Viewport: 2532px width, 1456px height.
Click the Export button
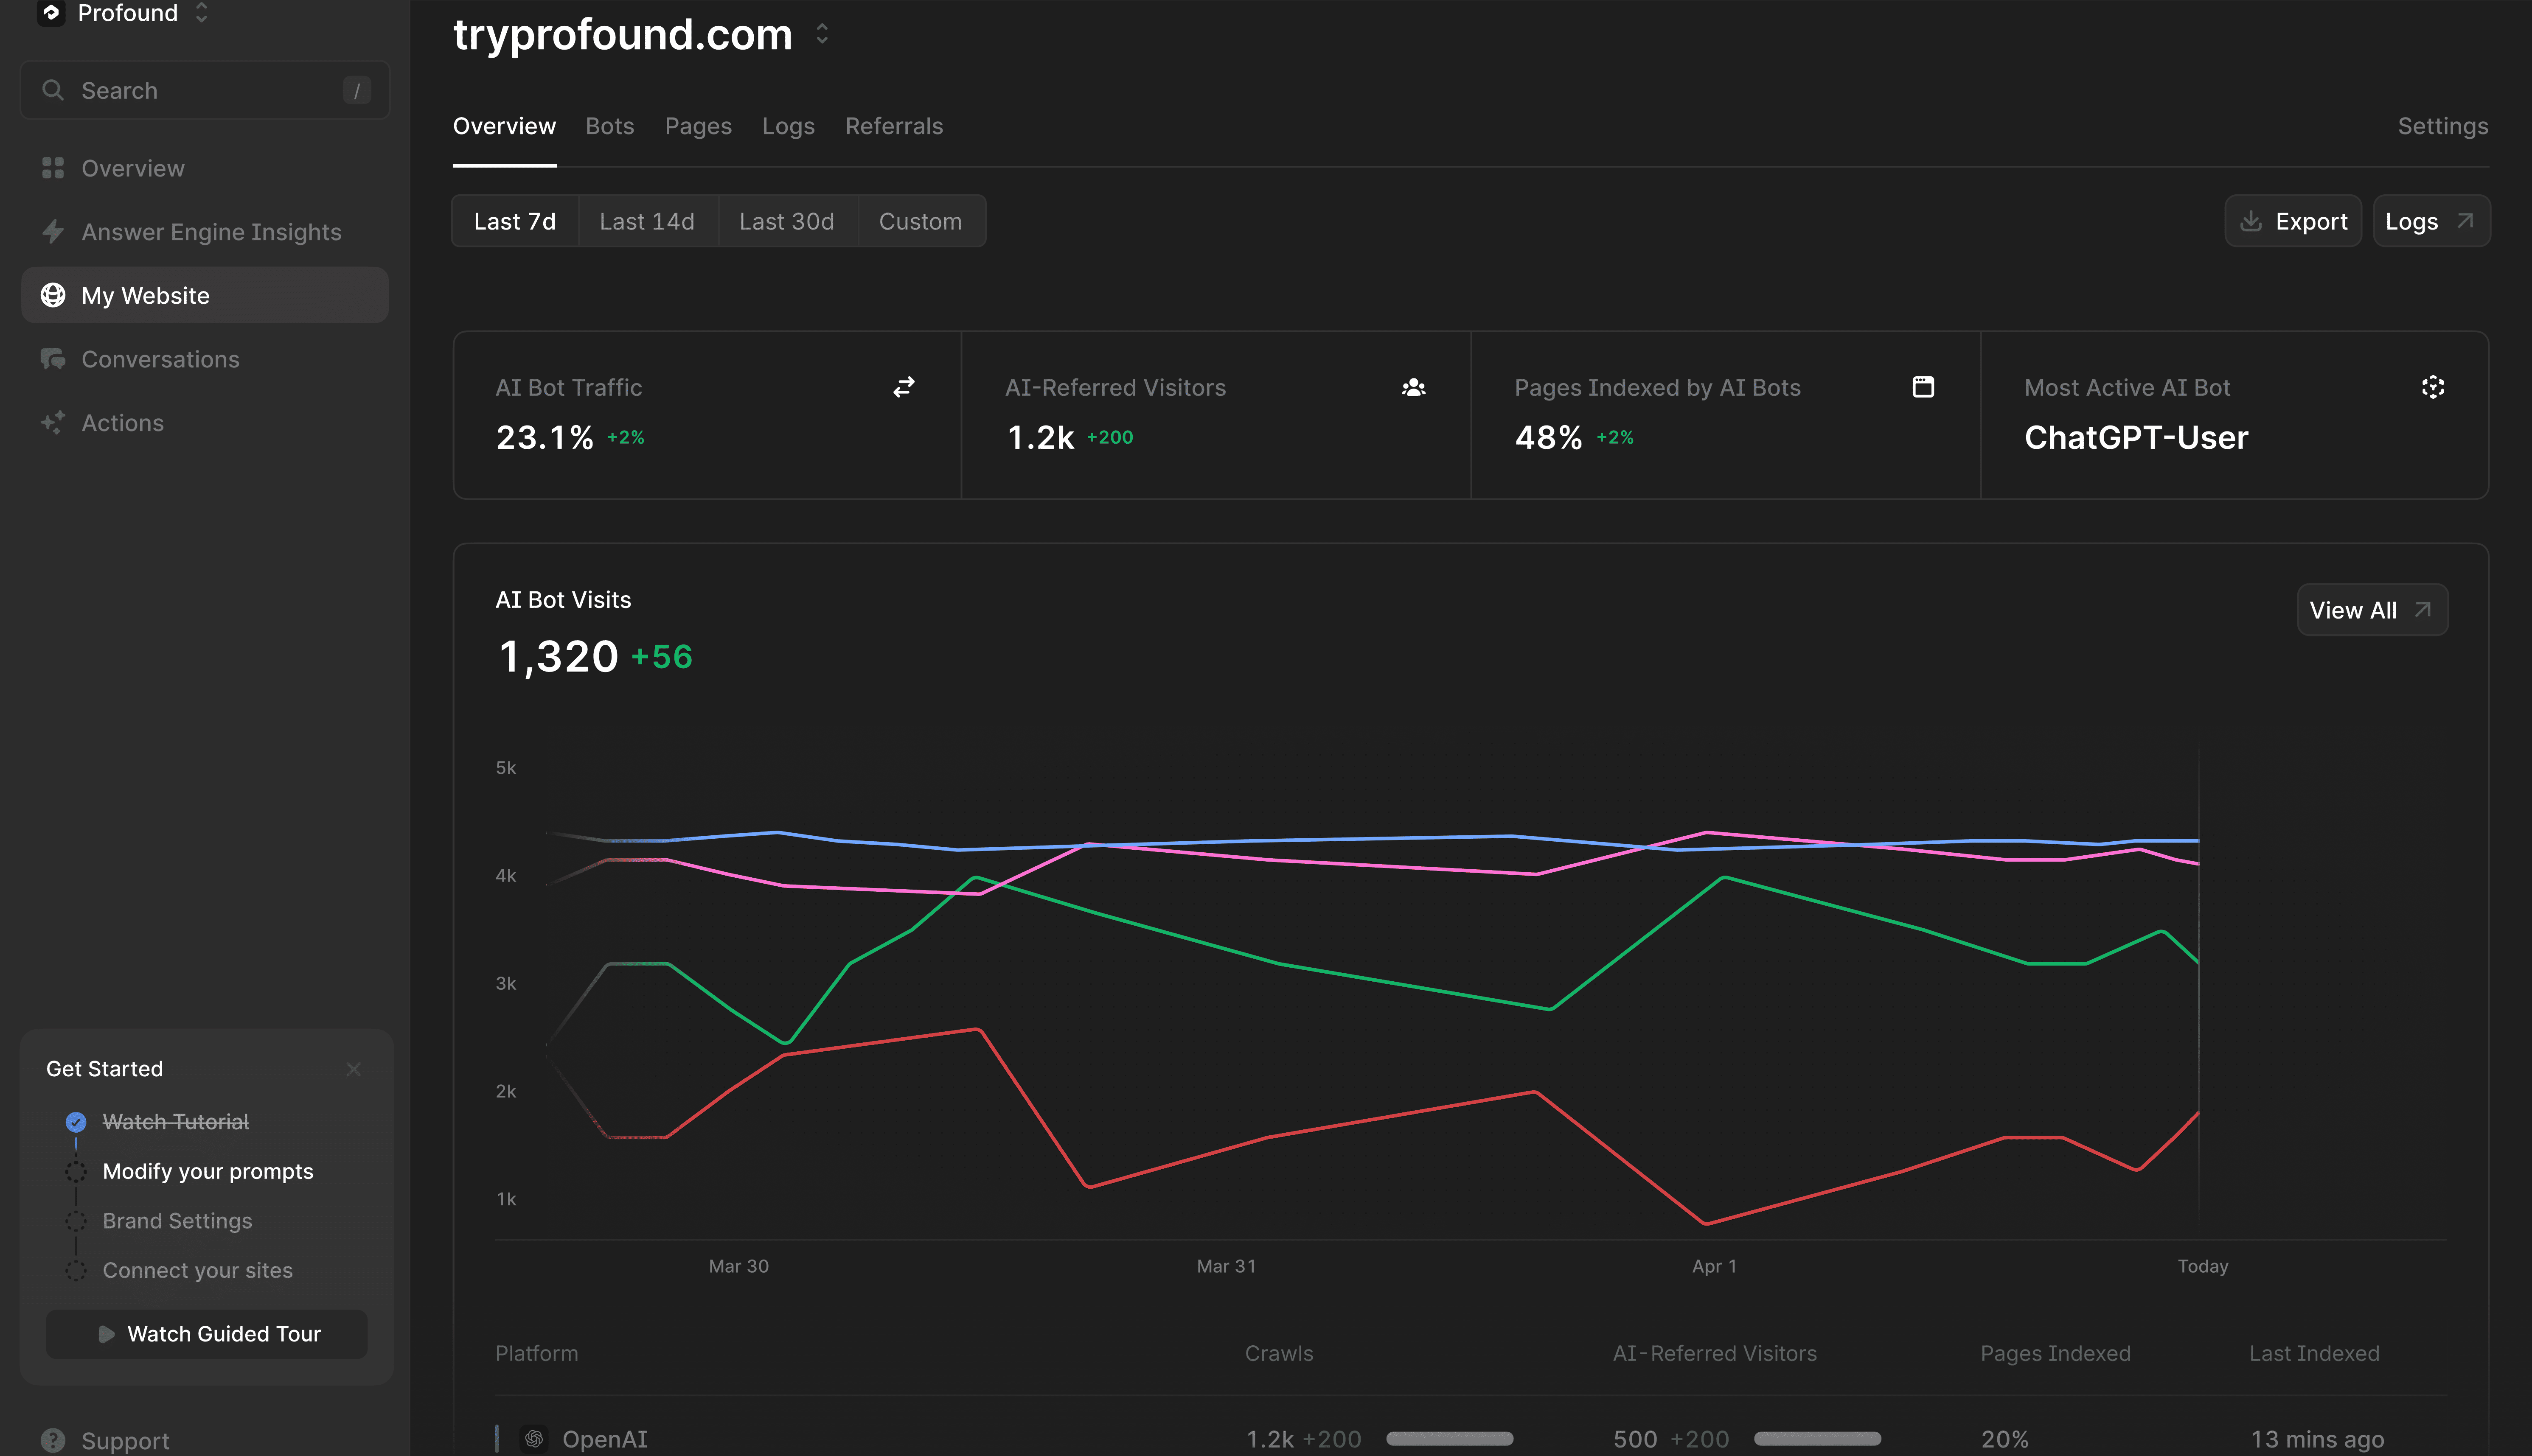[2293, 221]
